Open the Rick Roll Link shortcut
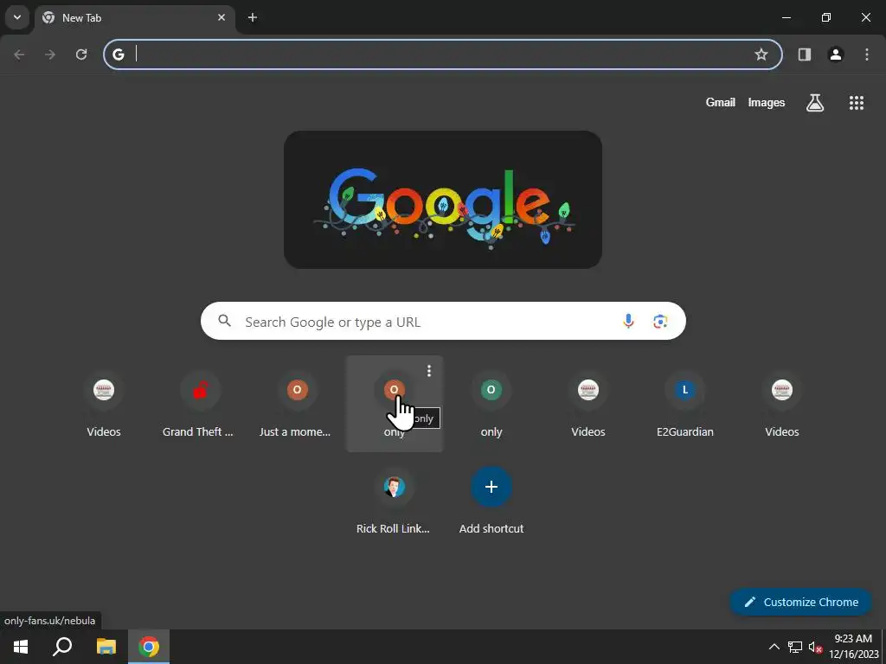 (394, 501)
